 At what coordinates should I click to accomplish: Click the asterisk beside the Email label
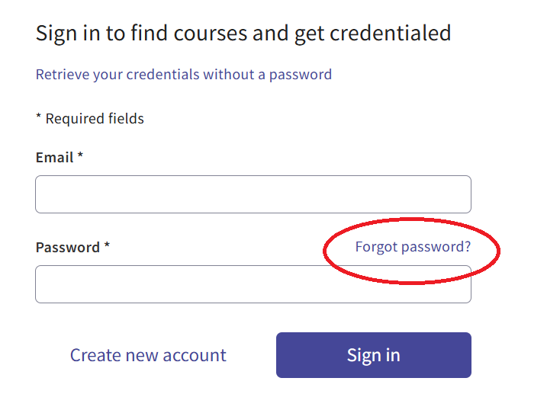80,156
